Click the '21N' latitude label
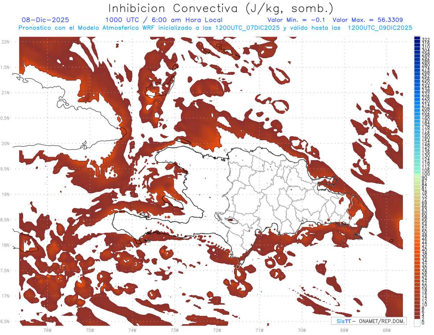Viewport: 434px width, 335px height. pyautogui.click(x=5, y=93)
